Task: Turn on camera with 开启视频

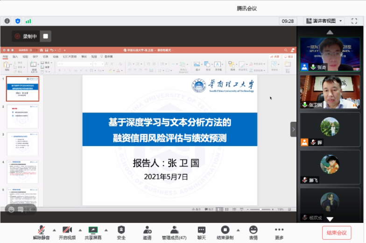Action: click(67, 229)
